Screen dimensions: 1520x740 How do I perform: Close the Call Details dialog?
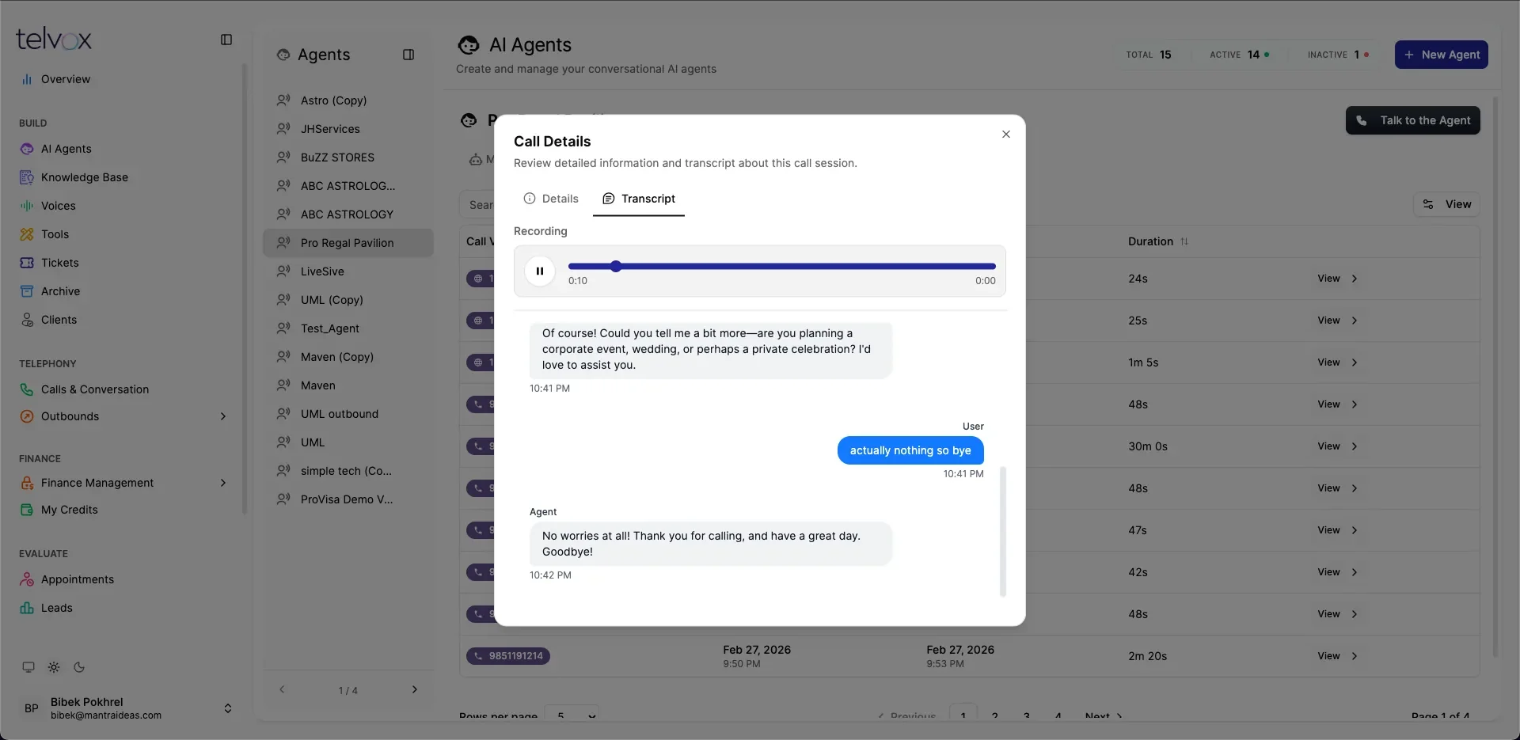(1006, 135)
